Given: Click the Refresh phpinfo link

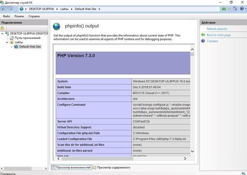Looking at the screenshot, I should 217,29.
